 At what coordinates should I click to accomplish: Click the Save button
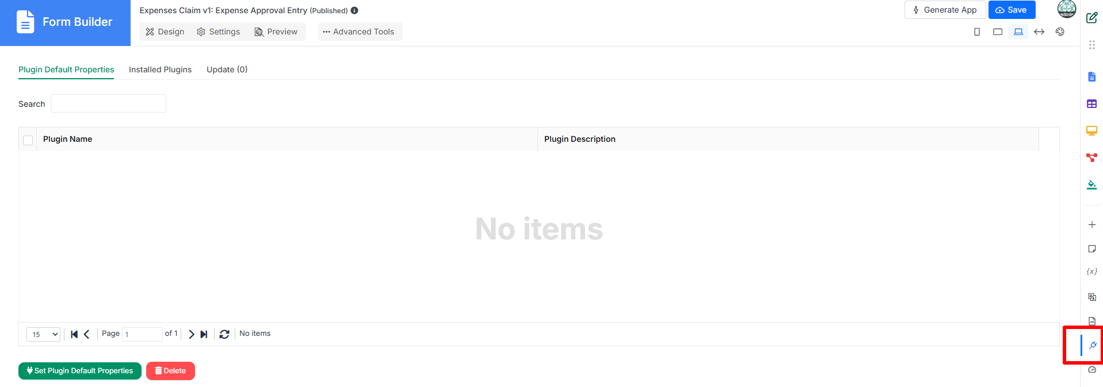tap(1012, 10)
